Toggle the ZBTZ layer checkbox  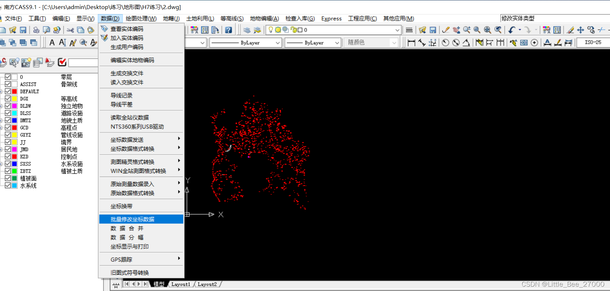coord(8,171)
